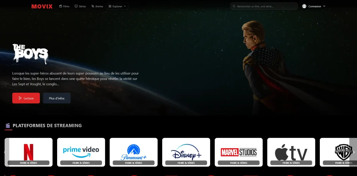This screenshot has height=176, width=357.
Task: Open the Séries menu item
Action: [x=80, y=6]
